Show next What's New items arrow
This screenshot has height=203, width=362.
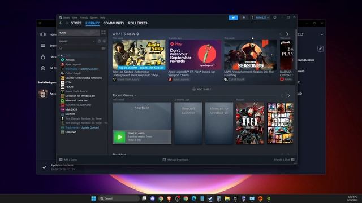(x=287, y=34)
